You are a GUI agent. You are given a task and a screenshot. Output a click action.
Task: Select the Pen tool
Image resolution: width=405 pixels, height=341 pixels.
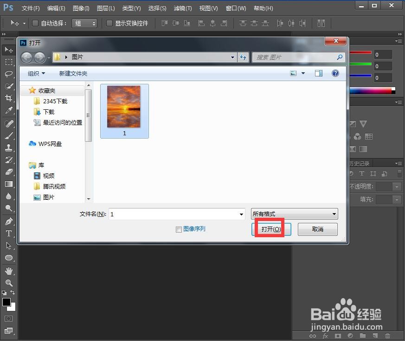[8, 221]
